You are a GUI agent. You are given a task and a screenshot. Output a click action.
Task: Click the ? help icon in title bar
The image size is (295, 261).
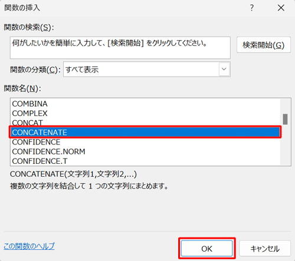252,8
